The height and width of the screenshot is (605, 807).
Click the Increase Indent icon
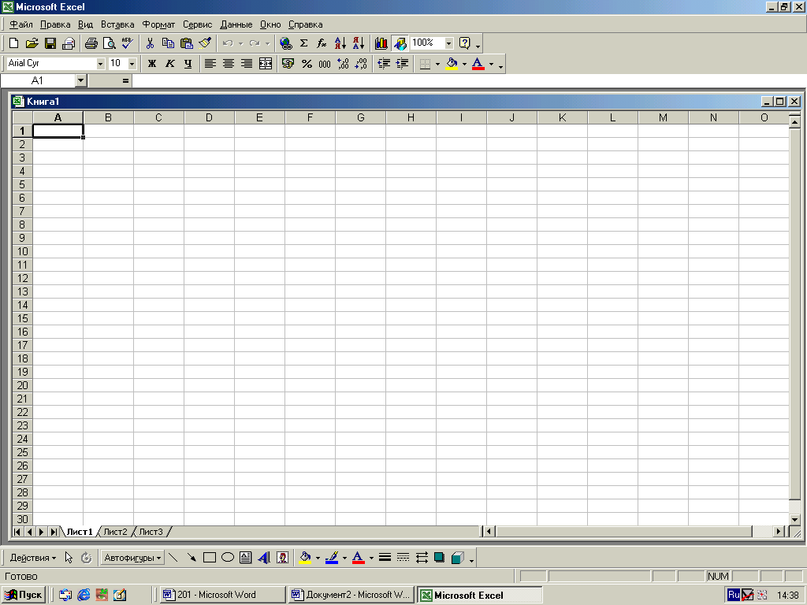tap(403, 64)
